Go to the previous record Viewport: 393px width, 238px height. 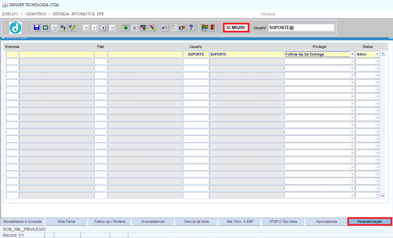(95, 27)
